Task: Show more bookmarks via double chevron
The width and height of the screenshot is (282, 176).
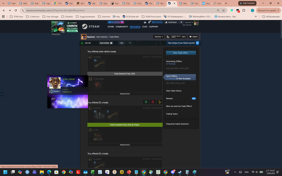Action: [x=256, y=17]
